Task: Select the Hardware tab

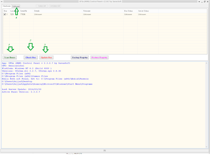Action: coord(7,6)
